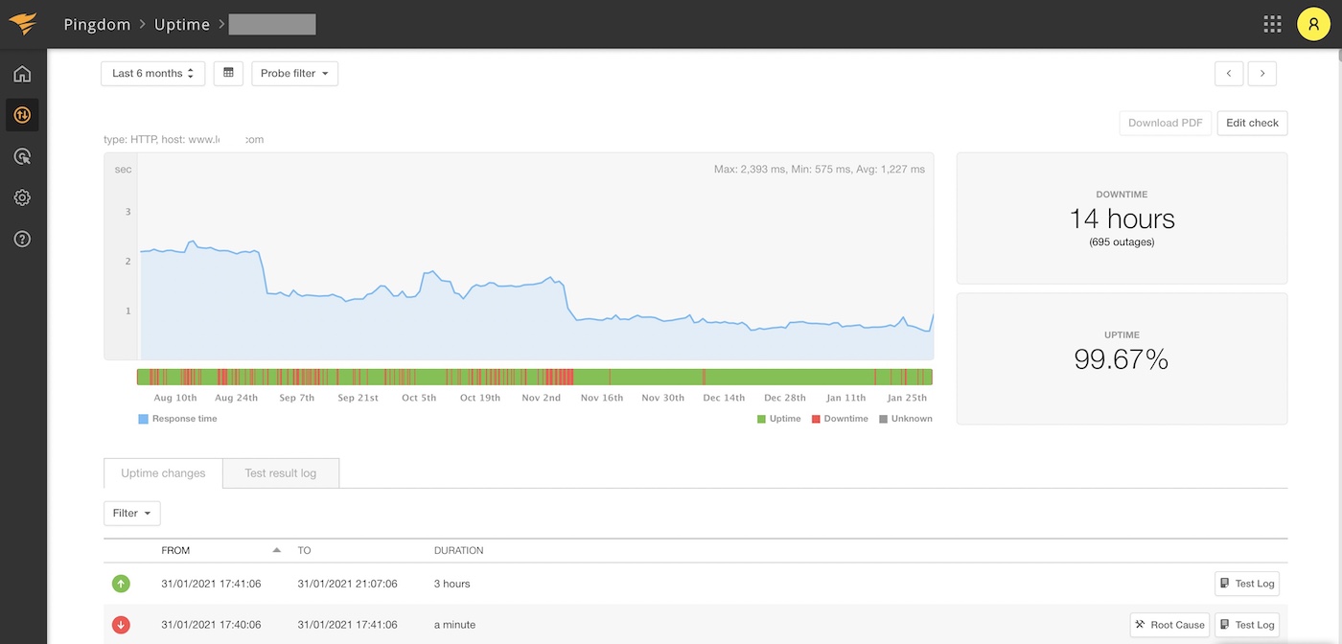Click the Download PDF button
This screenshot has width=1342, height=644.
1165,123
